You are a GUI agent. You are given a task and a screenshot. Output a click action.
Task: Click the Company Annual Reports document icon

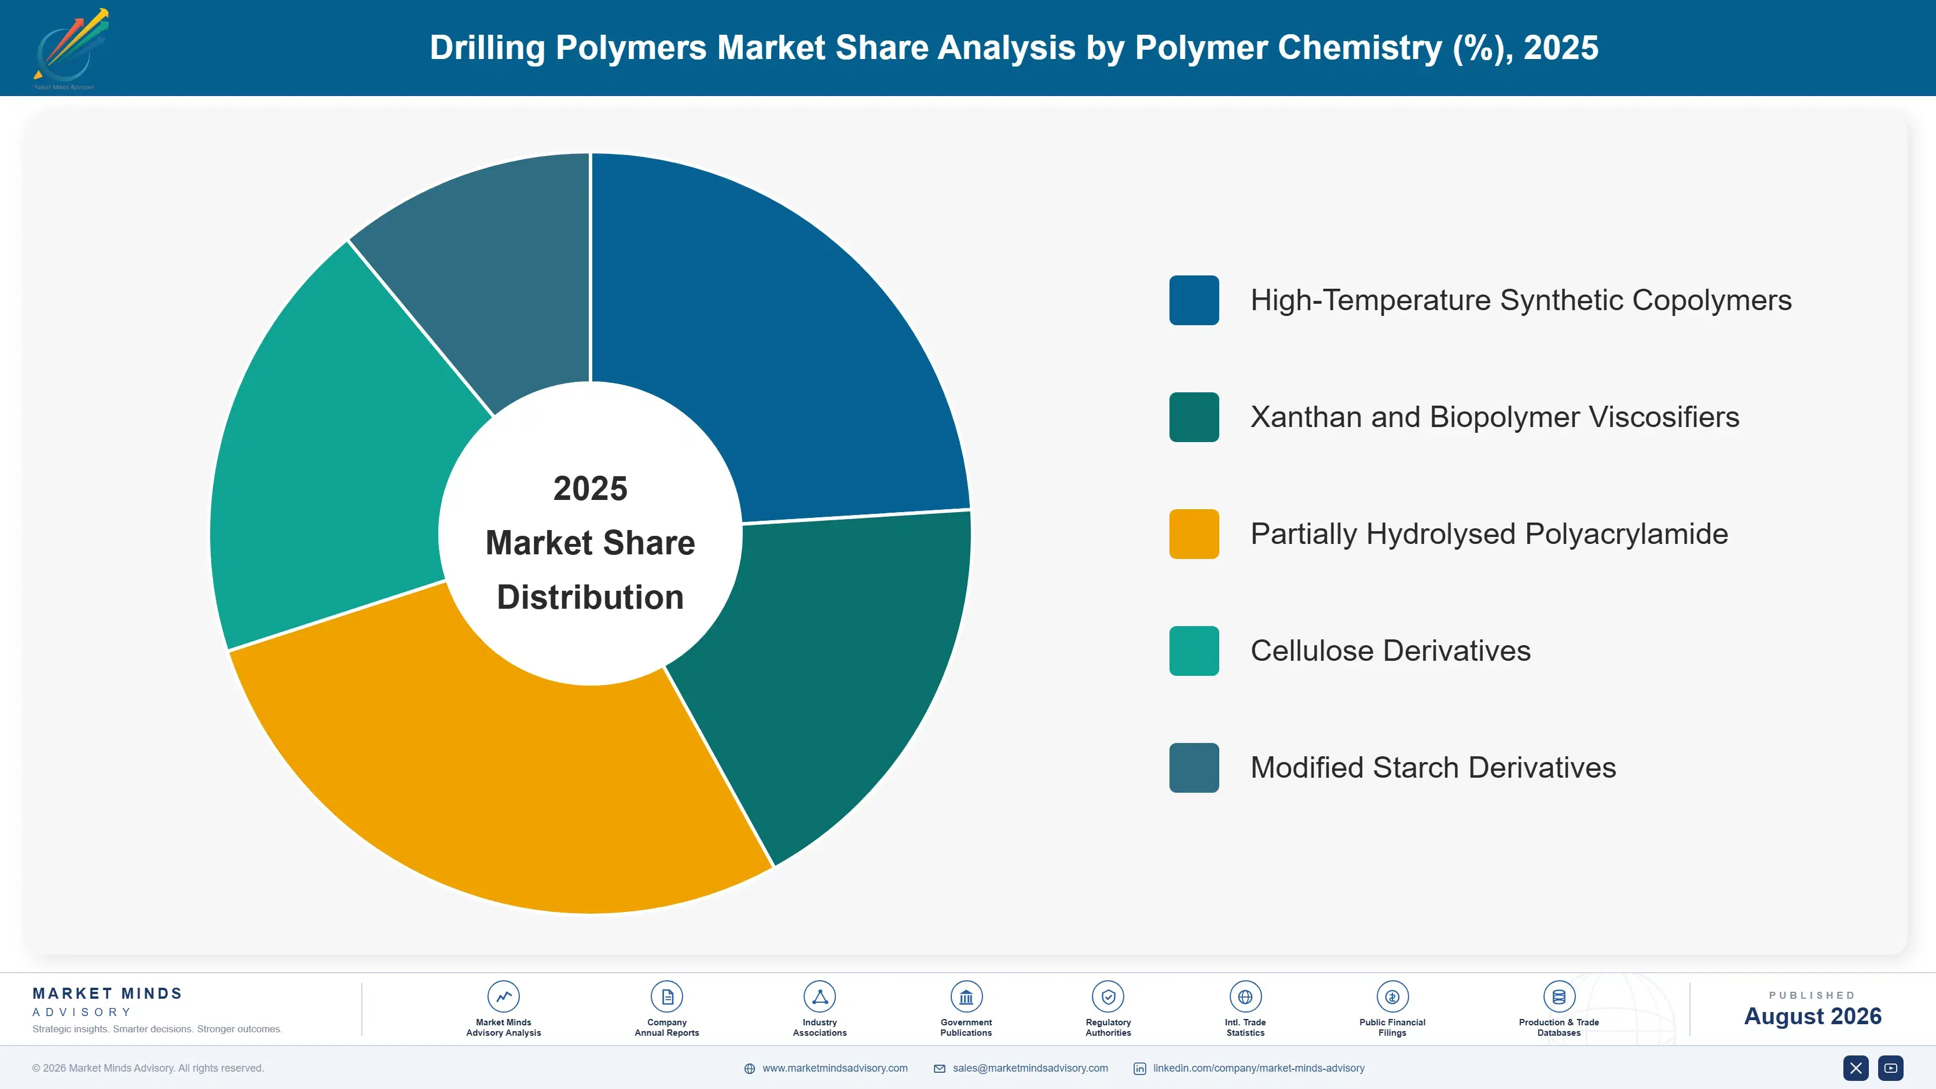pos(666,996)
